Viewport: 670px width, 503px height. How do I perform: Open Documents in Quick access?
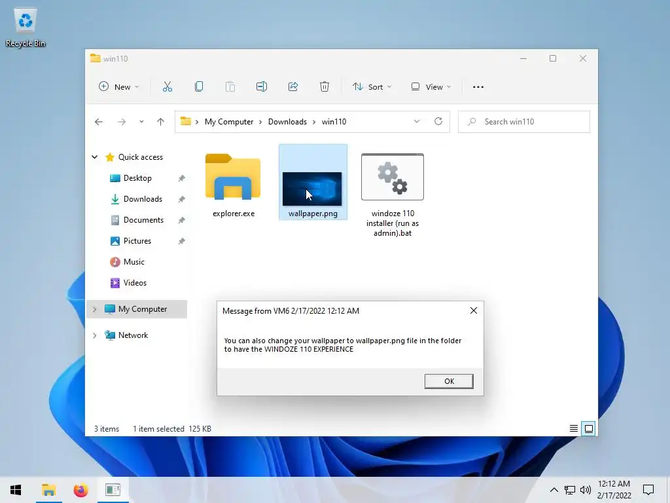click(x=143, y=220)
